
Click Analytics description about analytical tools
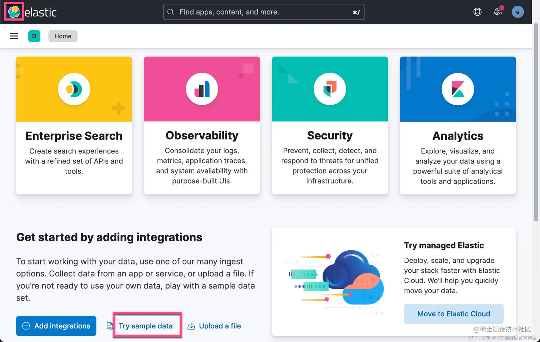(x=458, y=166)
